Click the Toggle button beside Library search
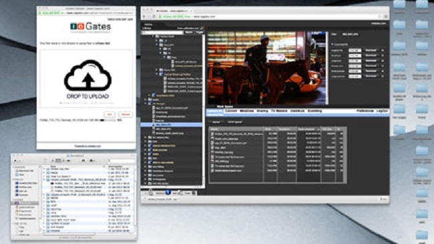Image resolution: width=434 pixels, height=244 pixels. [199, 32]
